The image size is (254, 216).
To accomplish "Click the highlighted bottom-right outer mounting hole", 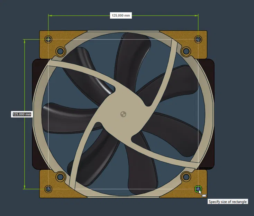I will 198,189.
